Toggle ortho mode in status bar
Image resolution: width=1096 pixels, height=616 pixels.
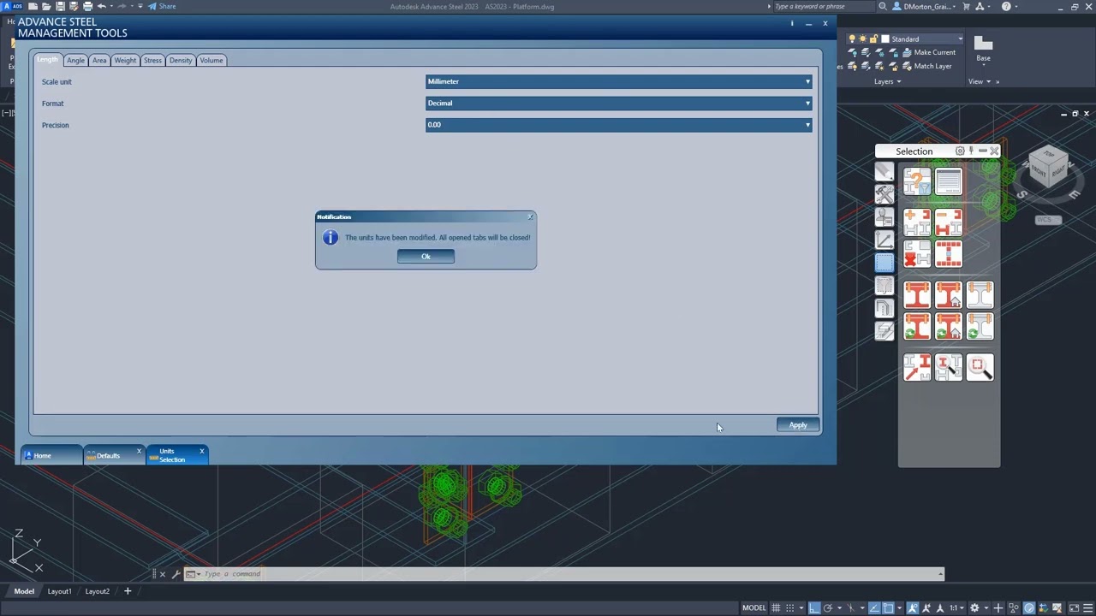coord(814,608)
